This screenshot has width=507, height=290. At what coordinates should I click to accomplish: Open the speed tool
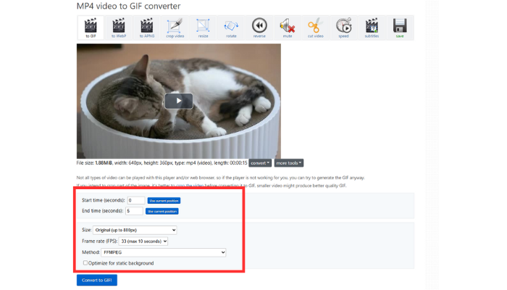click(x=344, y=28)
